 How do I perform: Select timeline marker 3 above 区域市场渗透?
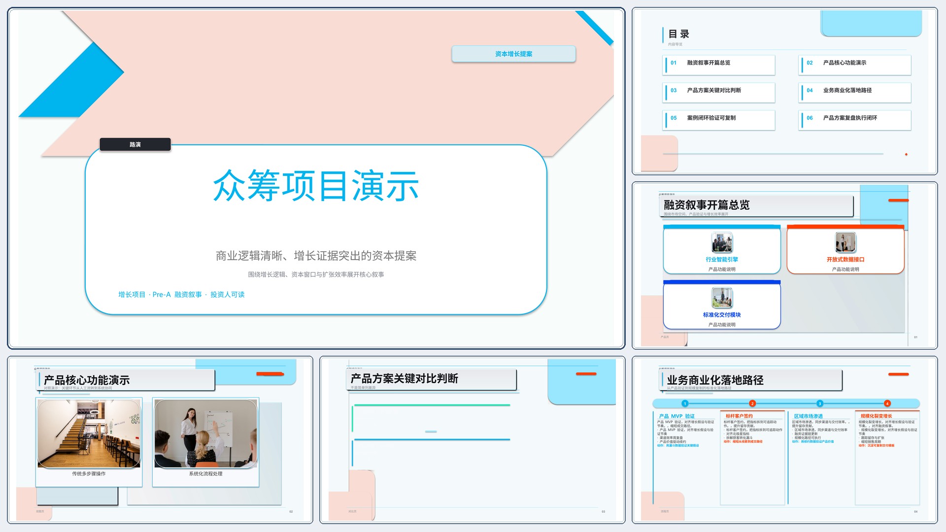(x=820, y=403)
